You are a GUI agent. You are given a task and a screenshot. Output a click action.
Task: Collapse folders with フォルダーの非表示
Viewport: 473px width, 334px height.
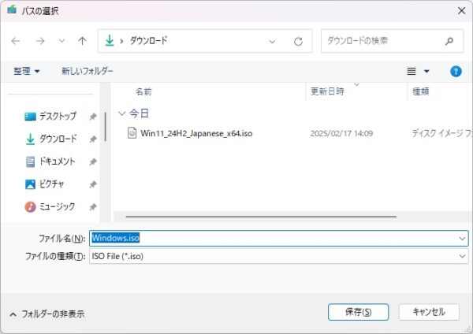(x=47, y=314)
